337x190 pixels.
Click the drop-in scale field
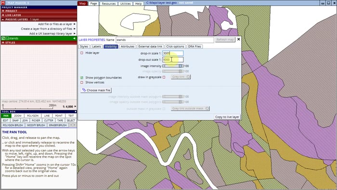click(x=173, y=53)
